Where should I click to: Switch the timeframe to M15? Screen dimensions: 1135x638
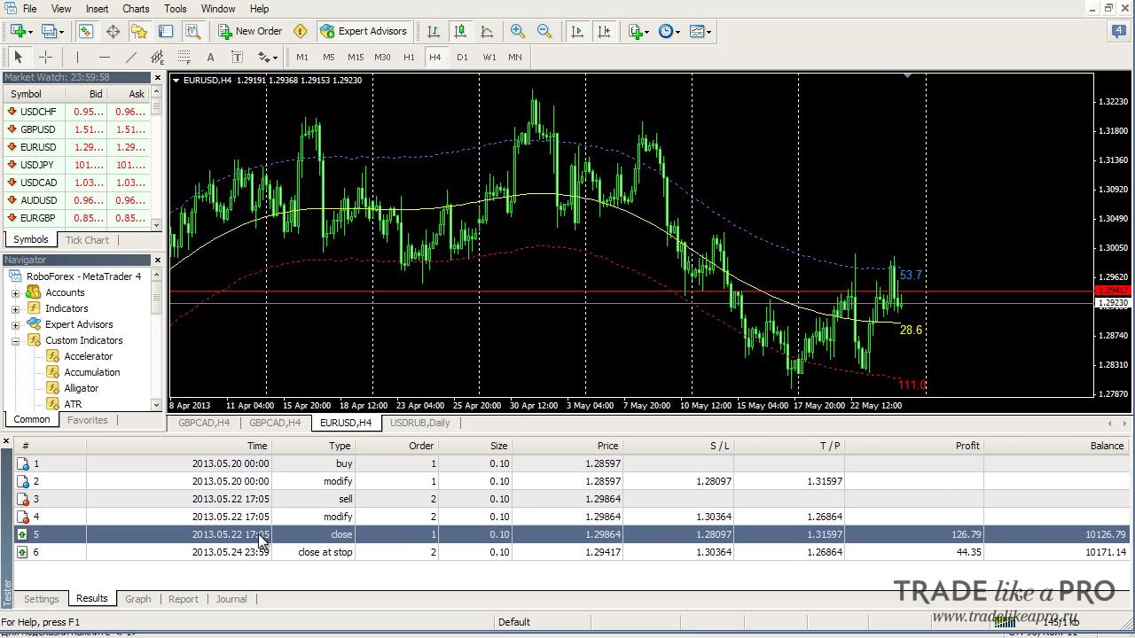click(356, 57)
